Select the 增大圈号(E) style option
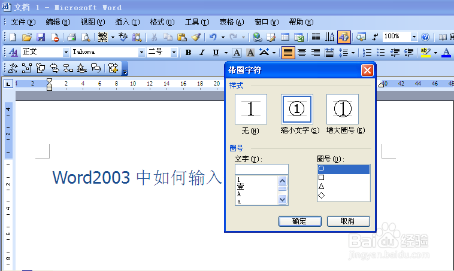Screen dimensions: 454x271 [343, 109]
